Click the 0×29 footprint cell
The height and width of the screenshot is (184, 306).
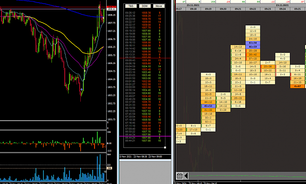223,110
